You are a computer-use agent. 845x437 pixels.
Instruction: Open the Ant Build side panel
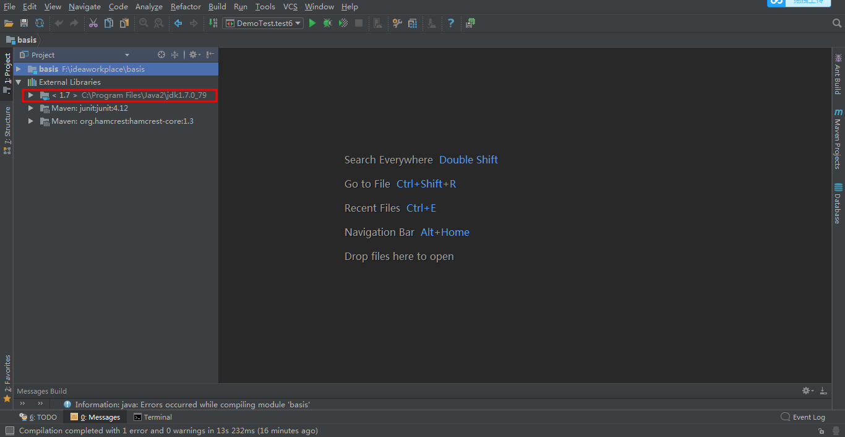pyautogui.click(x=838, y=74)
